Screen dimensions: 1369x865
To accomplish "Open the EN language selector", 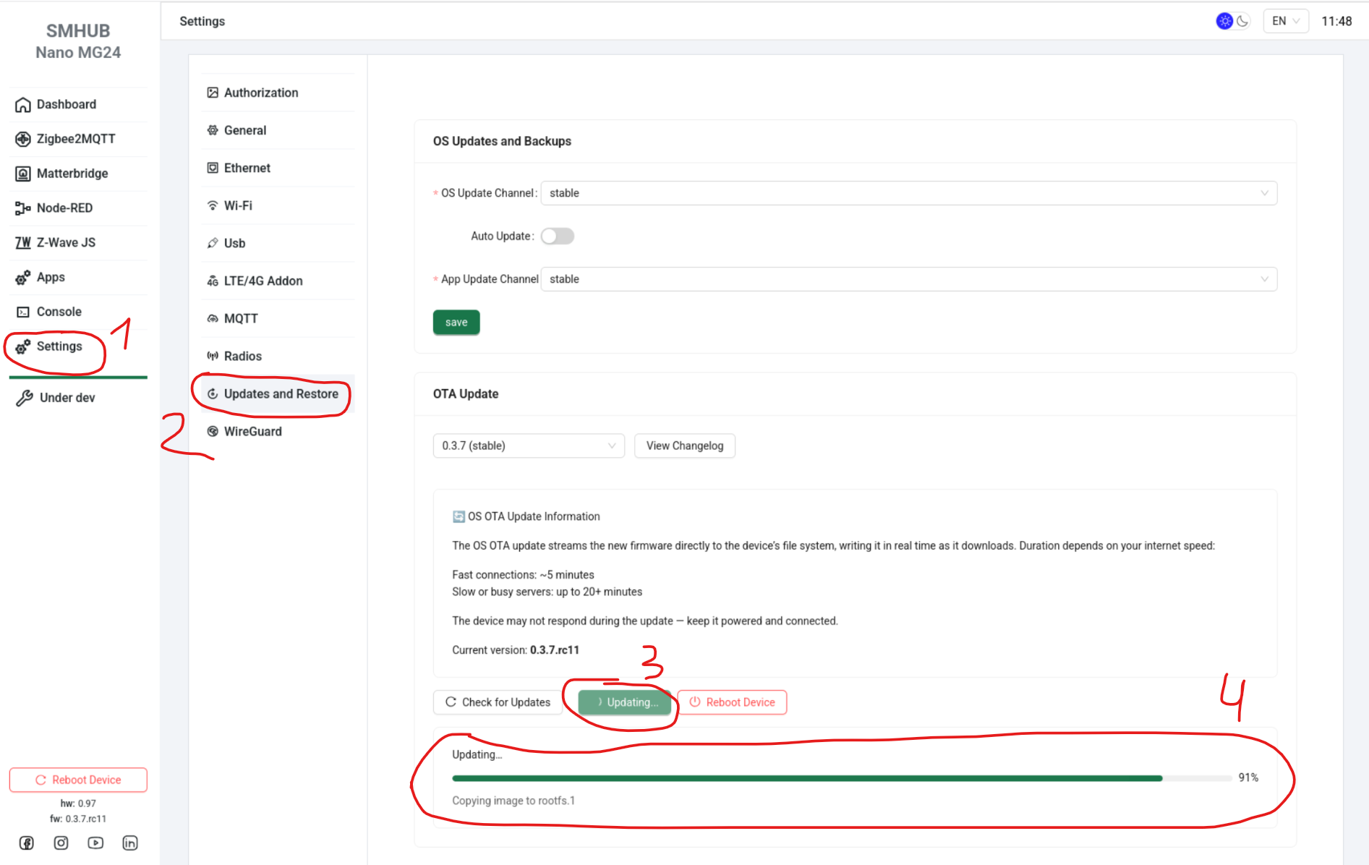I will (1285, 21).
